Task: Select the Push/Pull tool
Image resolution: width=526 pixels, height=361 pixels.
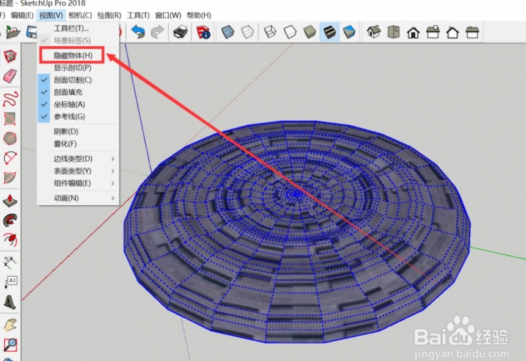Action: point(10,200)
